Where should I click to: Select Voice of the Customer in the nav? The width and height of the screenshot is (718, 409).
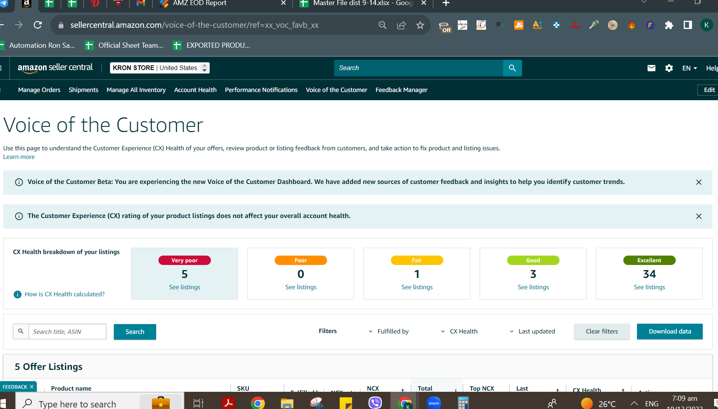pos(337,90)
